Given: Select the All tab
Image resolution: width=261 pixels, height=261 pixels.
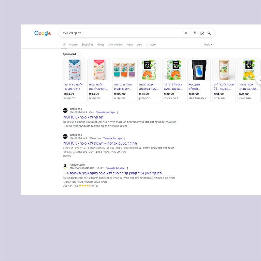Looking at the screenshot, I should tap(64, 45).
